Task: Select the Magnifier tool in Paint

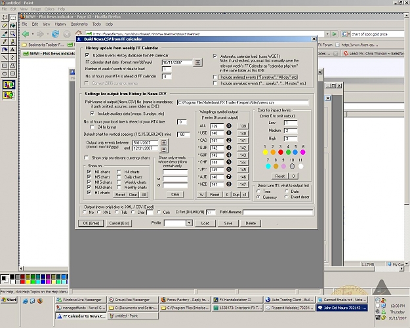Action: click(x=12, y=33)
